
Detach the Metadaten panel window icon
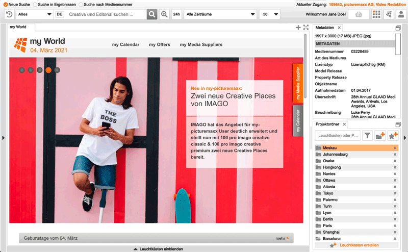398,28
